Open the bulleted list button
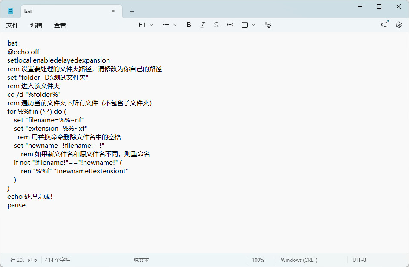409x267 pixels. (166, 25)
